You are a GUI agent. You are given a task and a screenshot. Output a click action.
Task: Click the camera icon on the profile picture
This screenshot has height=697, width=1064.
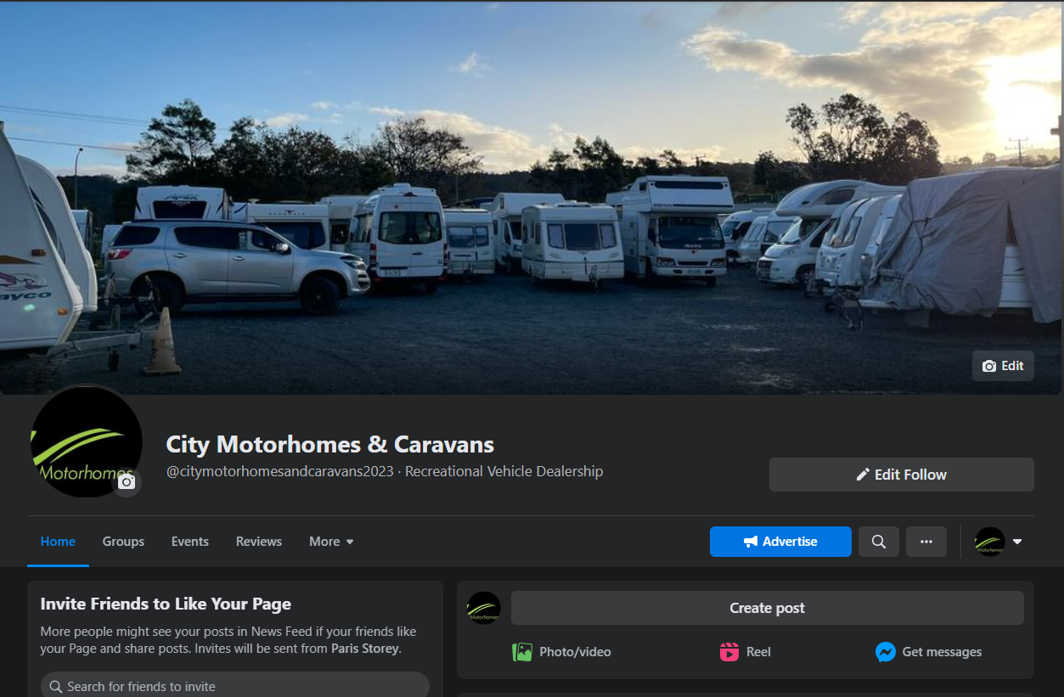point(127,482)
